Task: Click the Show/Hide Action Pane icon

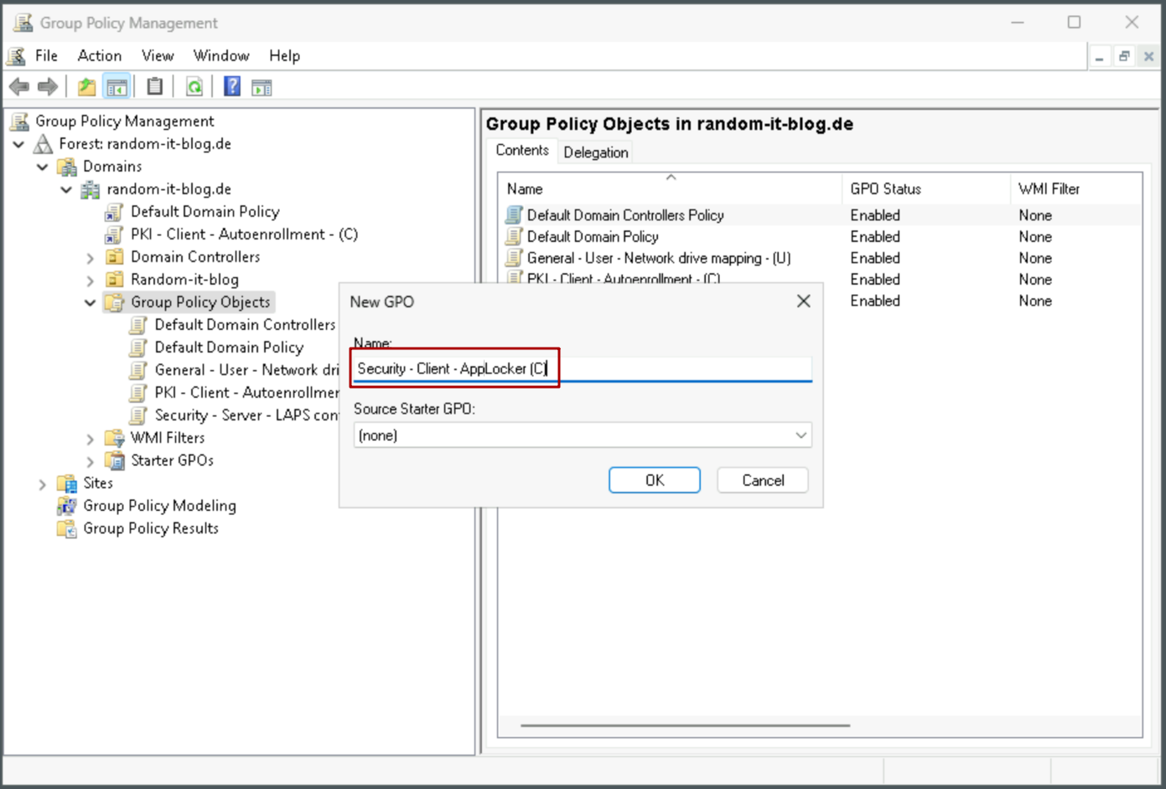Action: pyautogui.click(x=262, y=87)
